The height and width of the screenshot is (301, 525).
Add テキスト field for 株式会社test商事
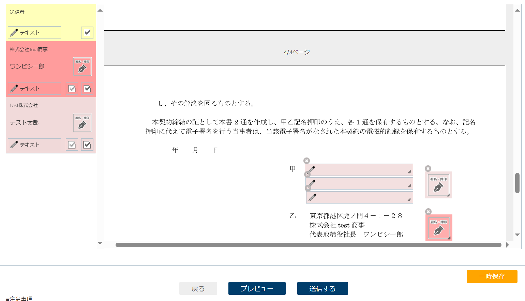(x=34, y=89)
